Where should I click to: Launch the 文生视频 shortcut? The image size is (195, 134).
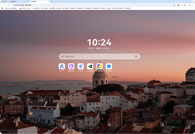90,66
